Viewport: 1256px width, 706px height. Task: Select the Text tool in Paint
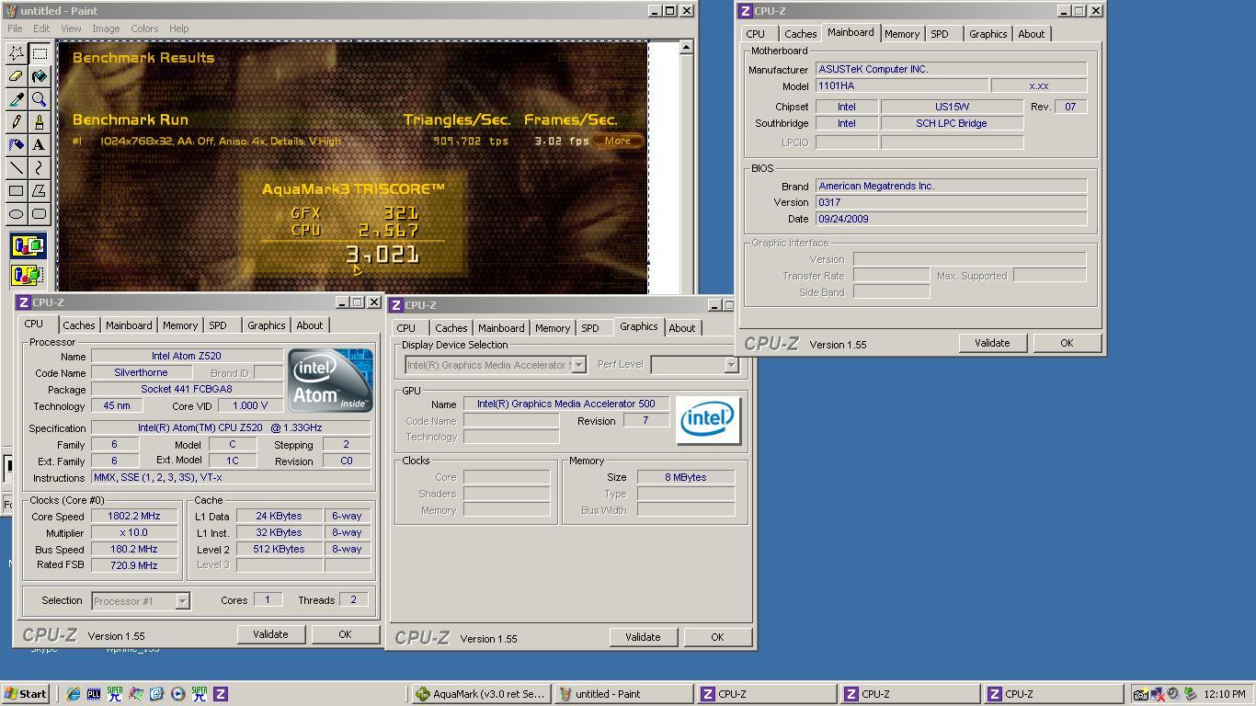pos(39,144)
